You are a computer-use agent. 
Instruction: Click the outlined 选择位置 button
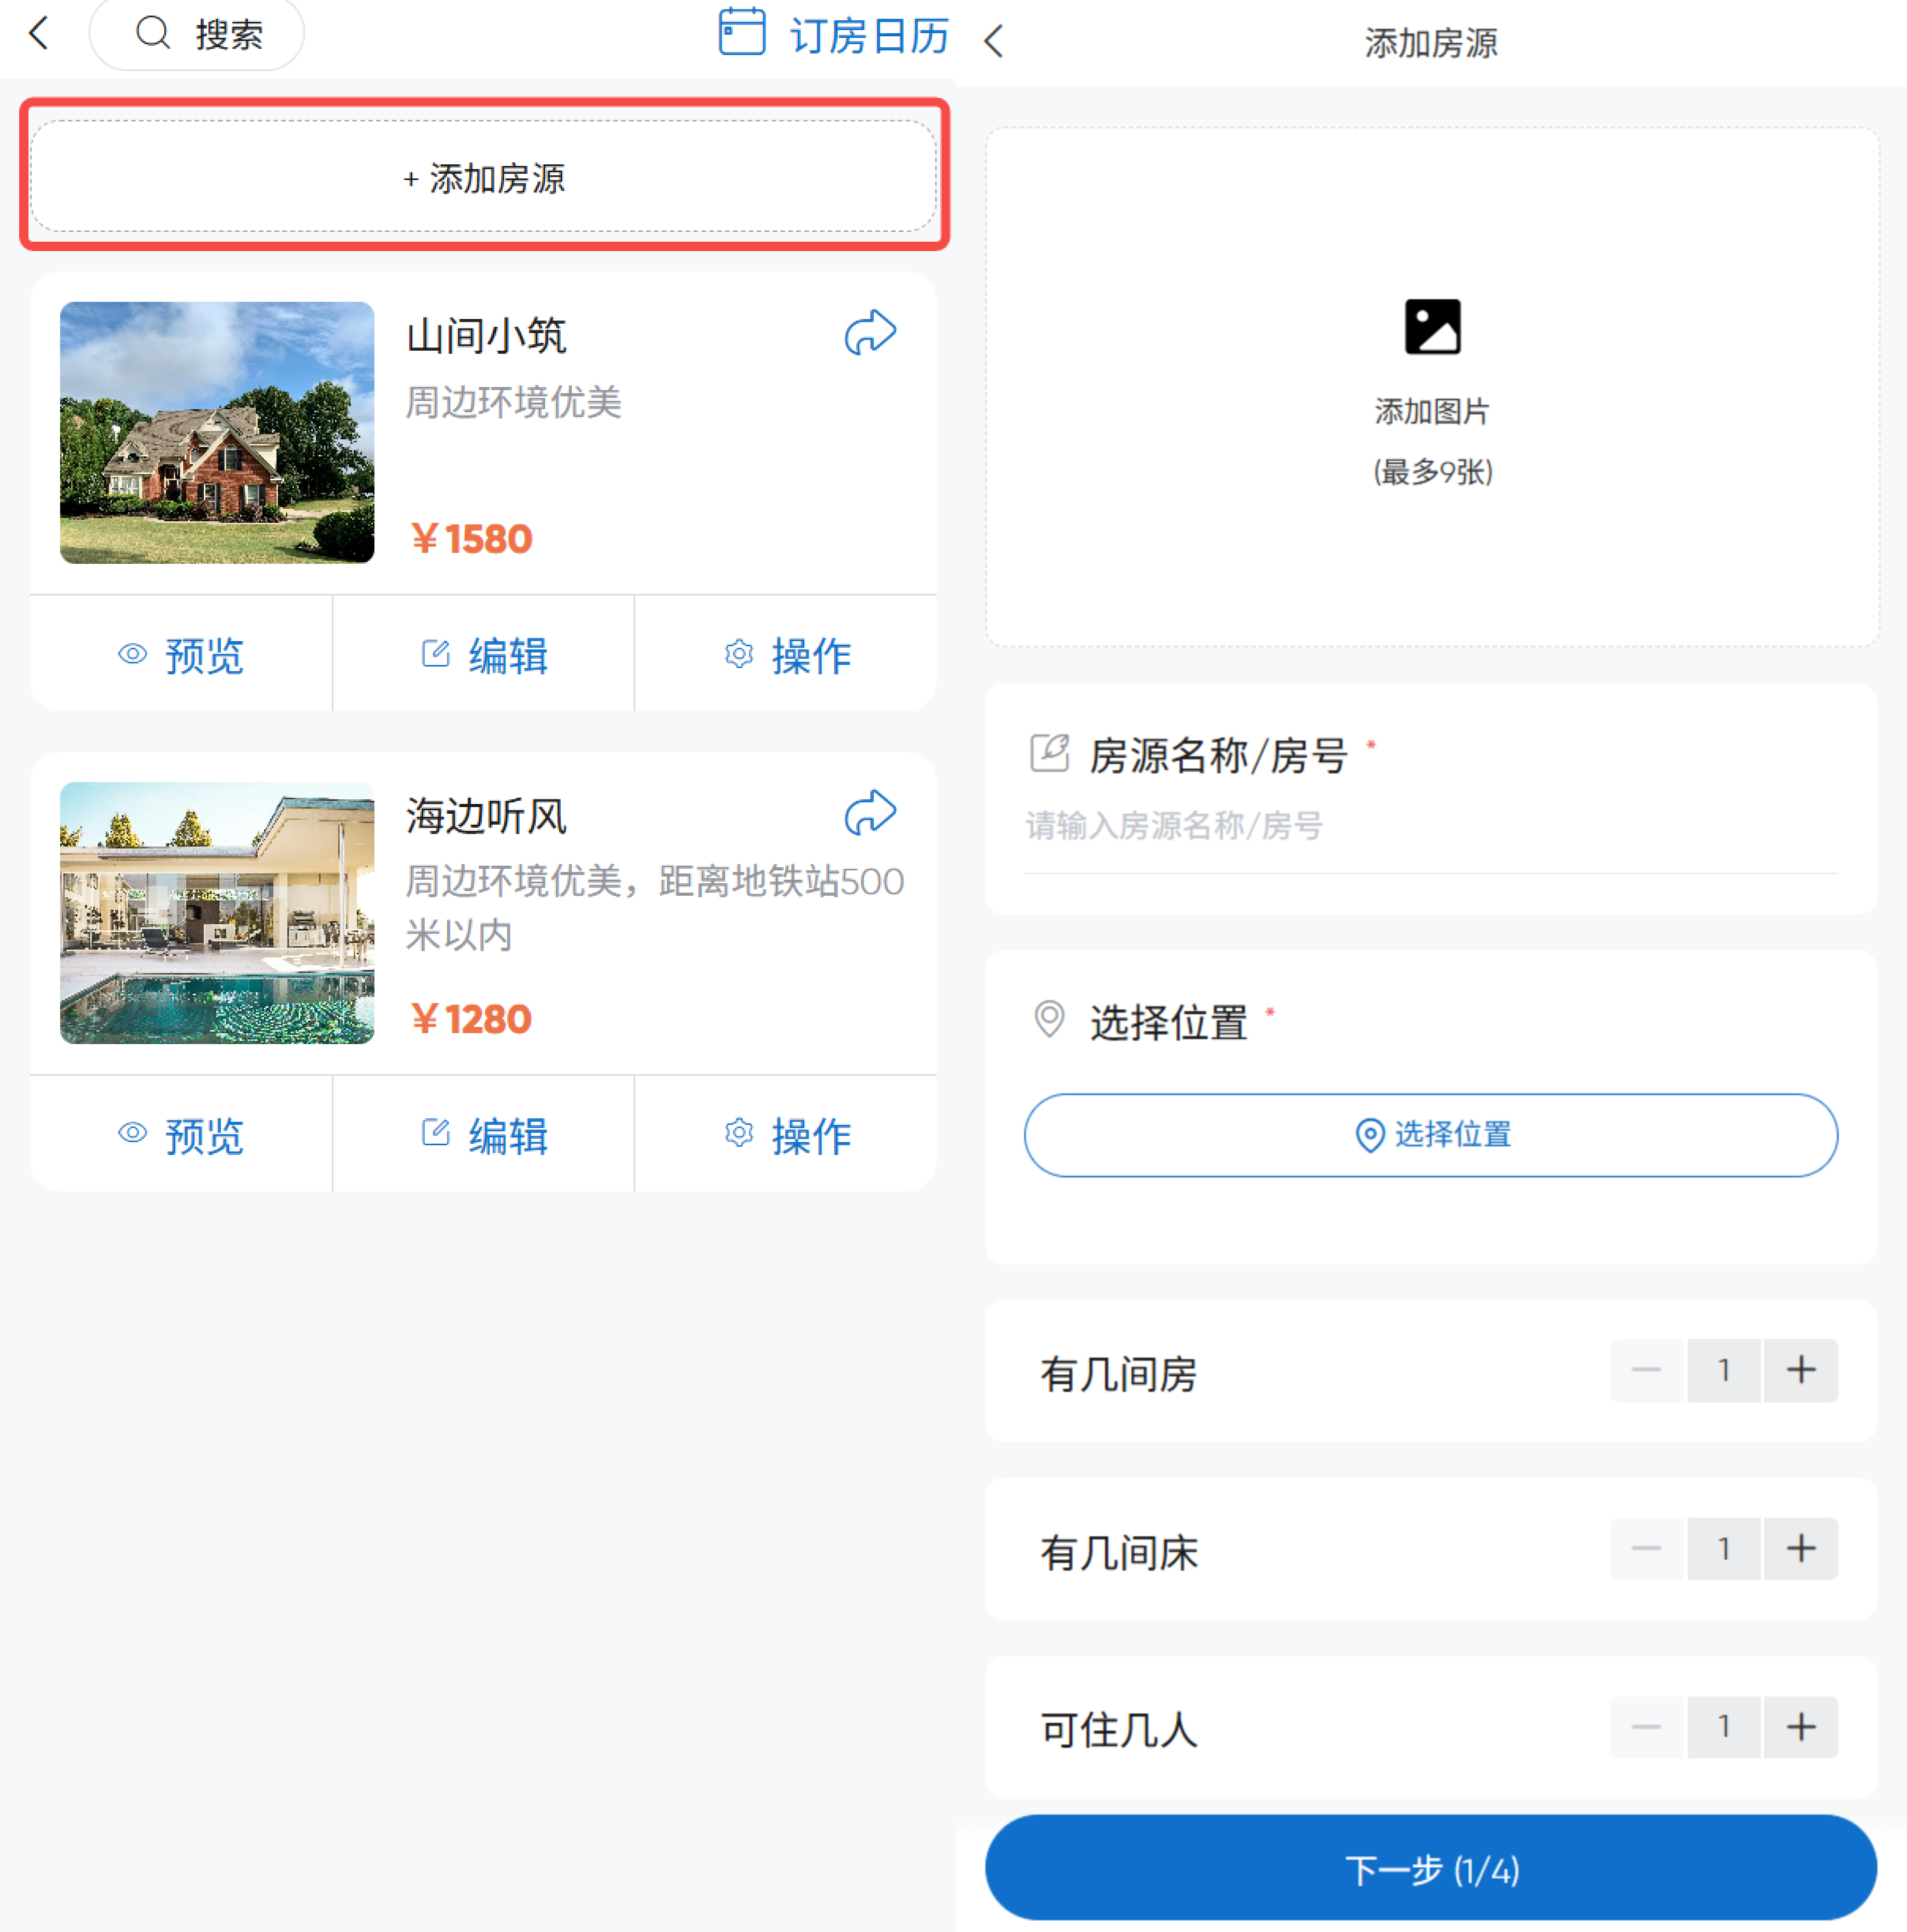(x=1431, y=1135)
